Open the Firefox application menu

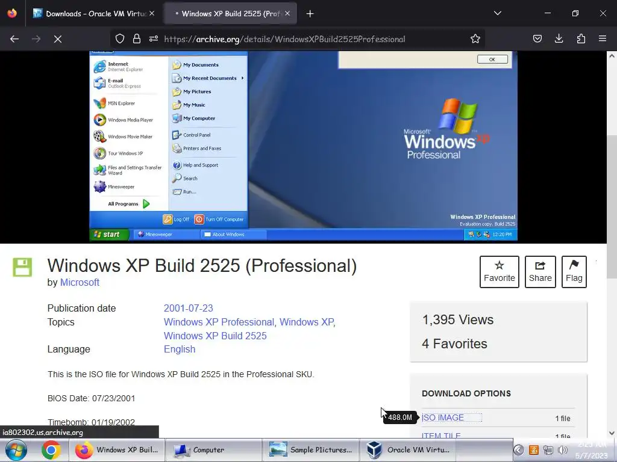coord(603,39)
